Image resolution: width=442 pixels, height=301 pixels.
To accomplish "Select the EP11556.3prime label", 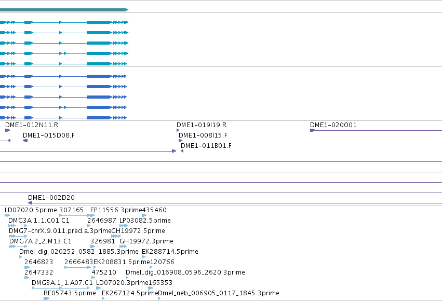I will click(x=116, y=210).
